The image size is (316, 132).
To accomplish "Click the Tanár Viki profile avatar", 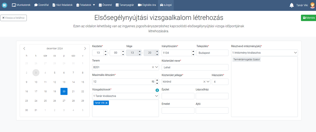I will (312, 5).
